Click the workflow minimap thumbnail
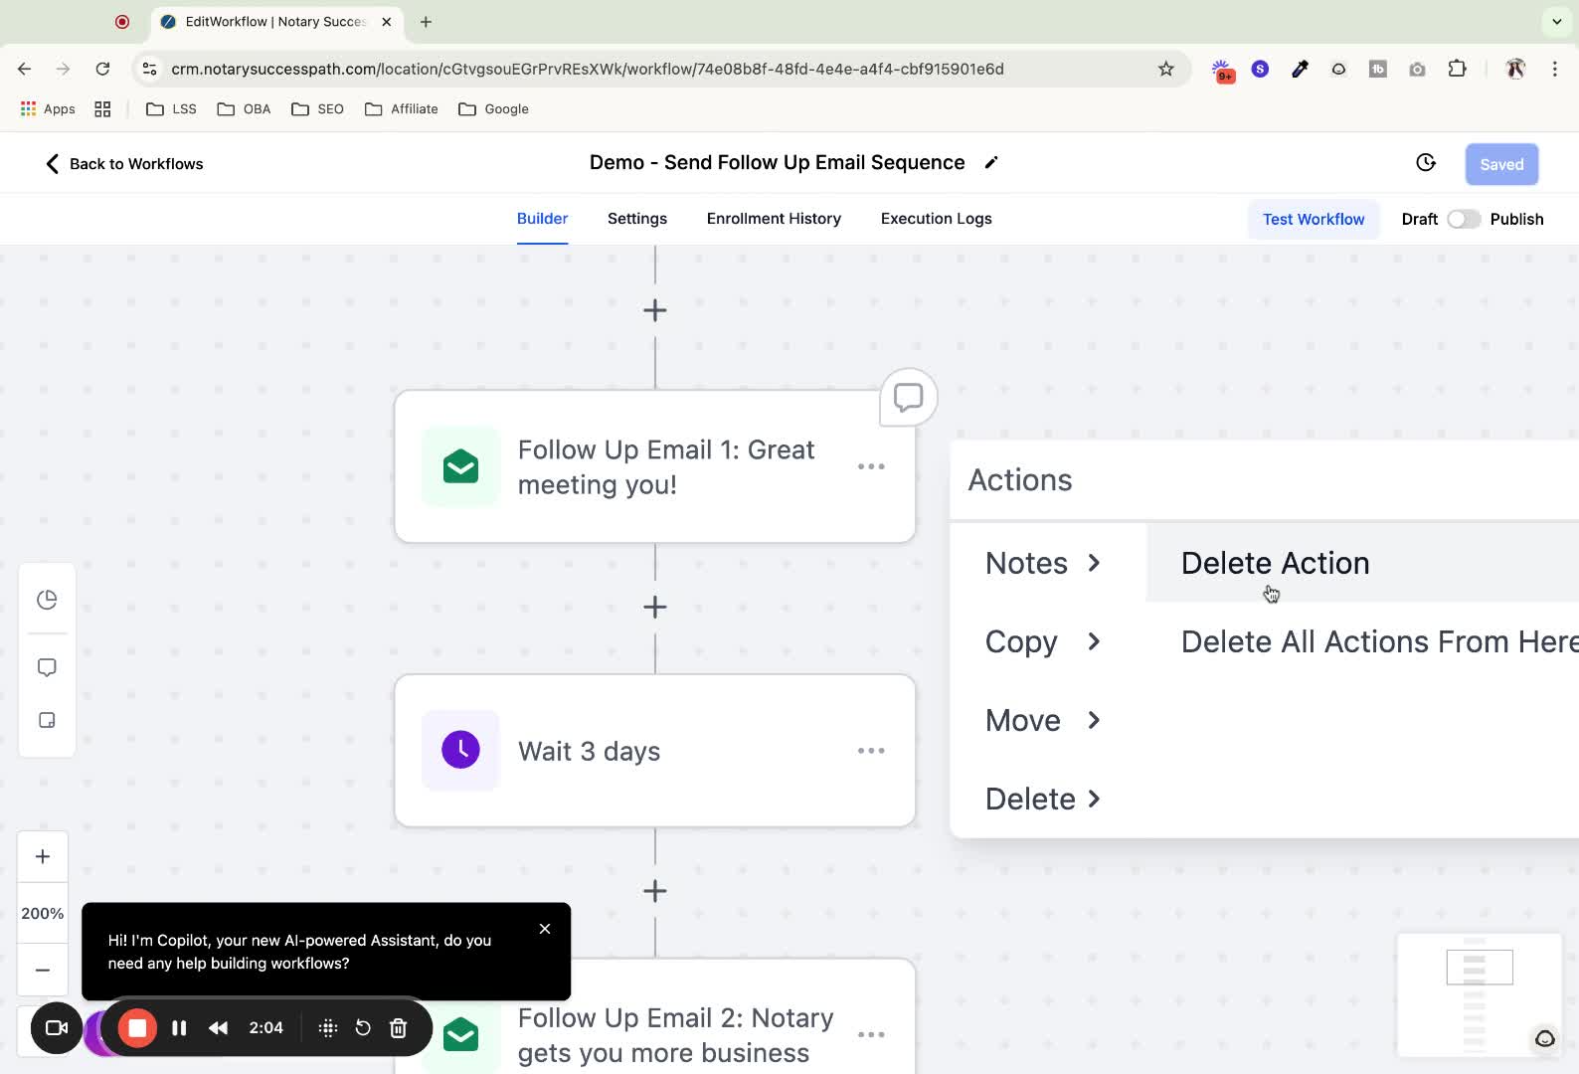Screen dimensions: 1579x1074 point(1479,994)
